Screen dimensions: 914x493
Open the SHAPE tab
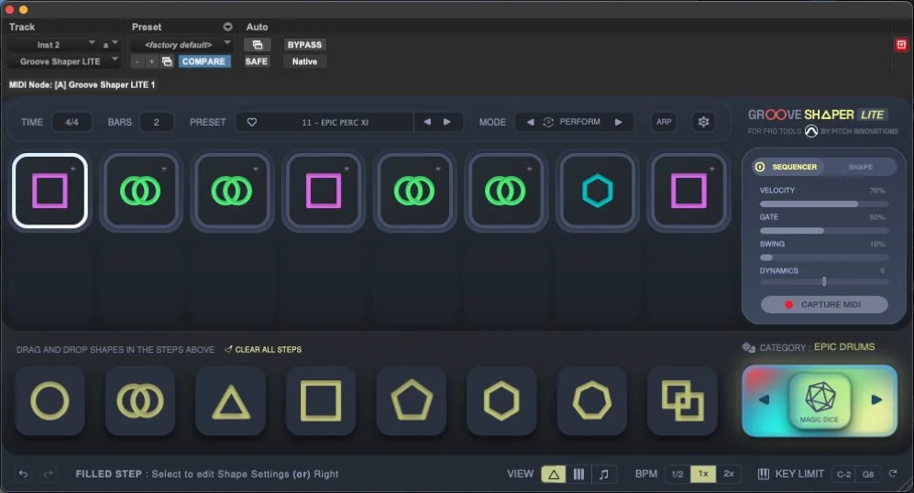[x=861, y=167]
